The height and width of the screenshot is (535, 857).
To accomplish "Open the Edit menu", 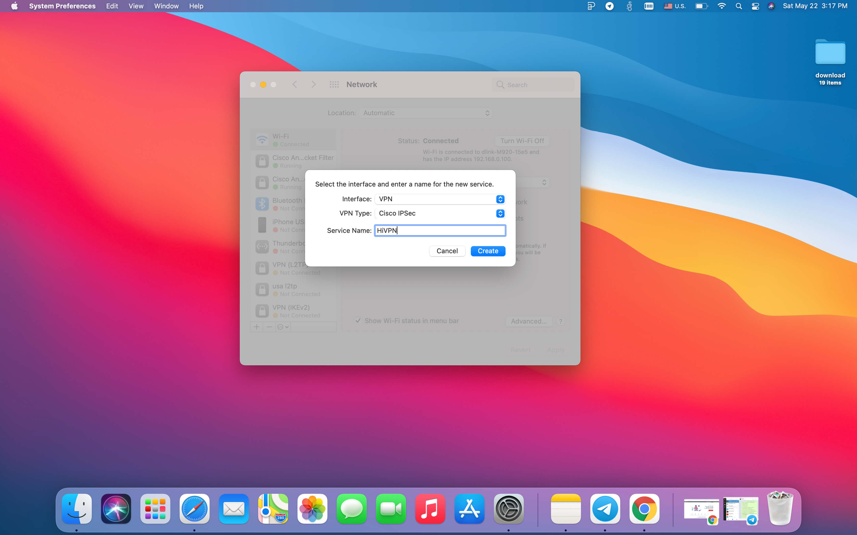I will (x=112, y=6).
